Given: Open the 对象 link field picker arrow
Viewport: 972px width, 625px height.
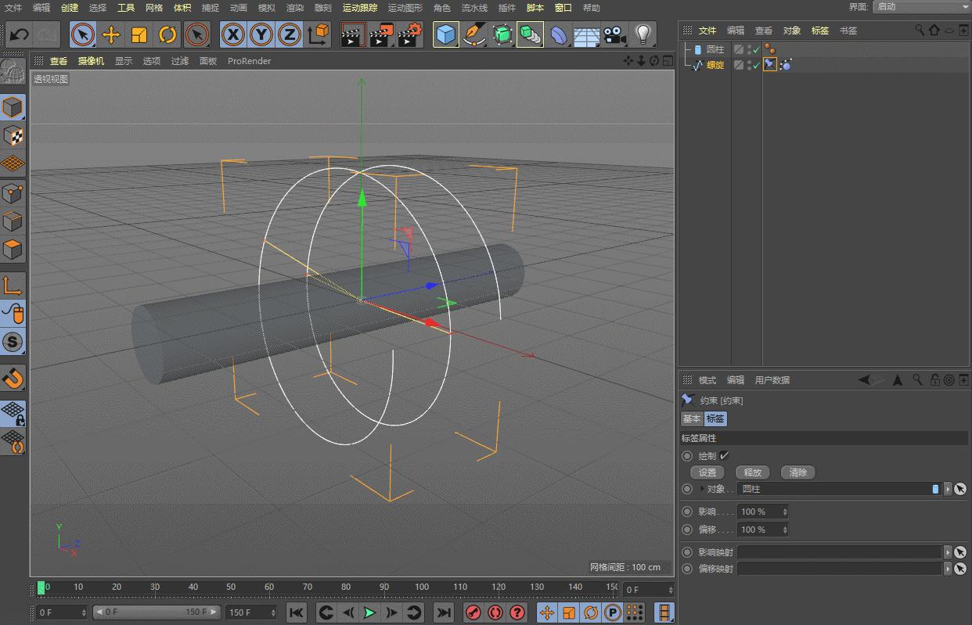Looking at the screenshot, I should (x=946, y=489).
